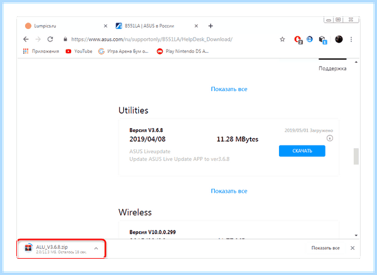Click the page scroll up arrow
The image size is (377, 275).
[356, 62]
